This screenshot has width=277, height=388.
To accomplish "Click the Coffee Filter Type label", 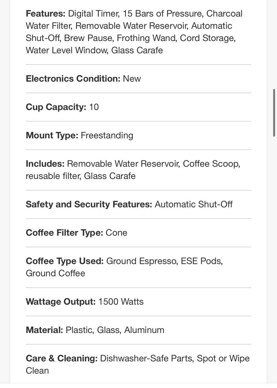I will (x=64, y=233).
